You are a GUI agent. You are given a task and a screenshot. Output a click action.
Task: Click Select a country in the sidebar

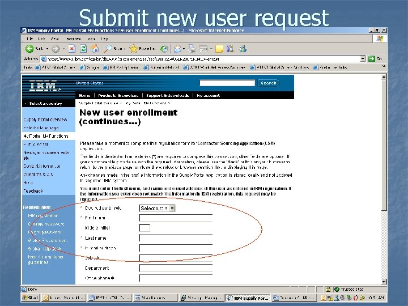(45, 104)
